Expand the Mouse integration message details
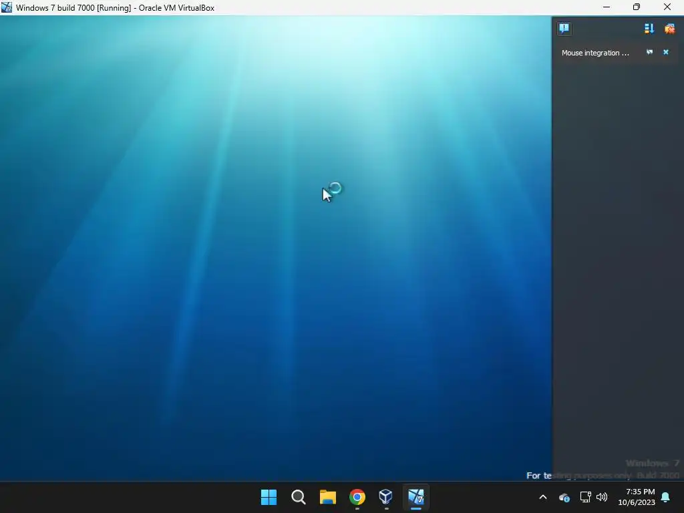Viewport: 684px width, 513px height. click(x=649, y=52)
